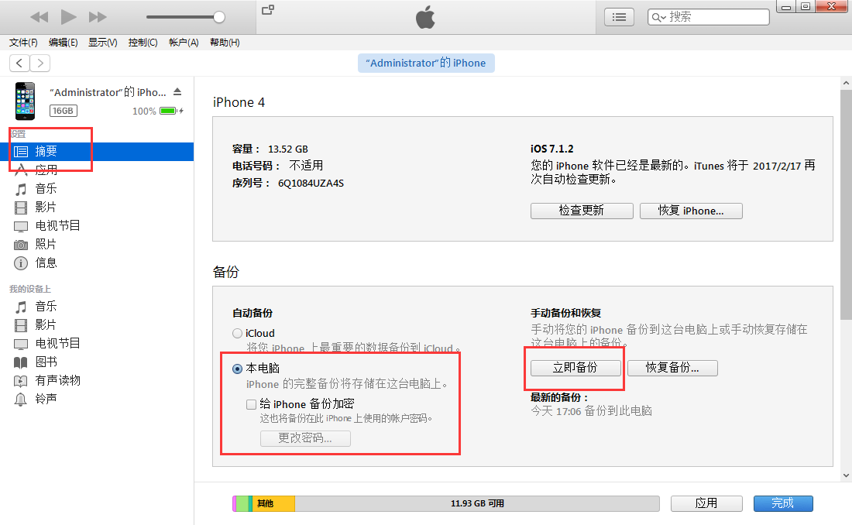Viewport: 852px width, 525px height.
Task: Open settings 音乐 note icon item
Action: tap(97, 189)
